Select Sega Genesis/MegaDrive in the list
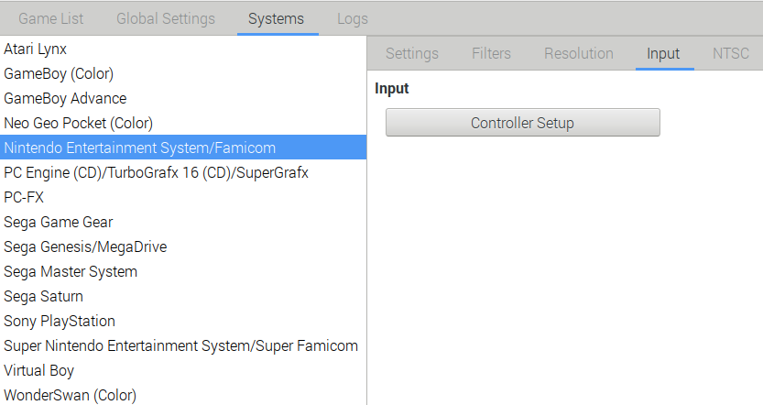 click(183, 246)
